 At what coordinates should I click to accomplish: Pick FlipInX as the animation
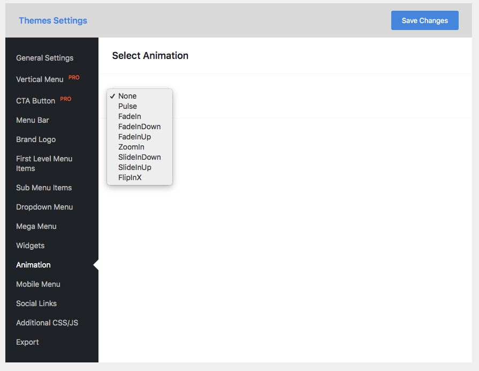pyautogui.click(x=131, y=177)
